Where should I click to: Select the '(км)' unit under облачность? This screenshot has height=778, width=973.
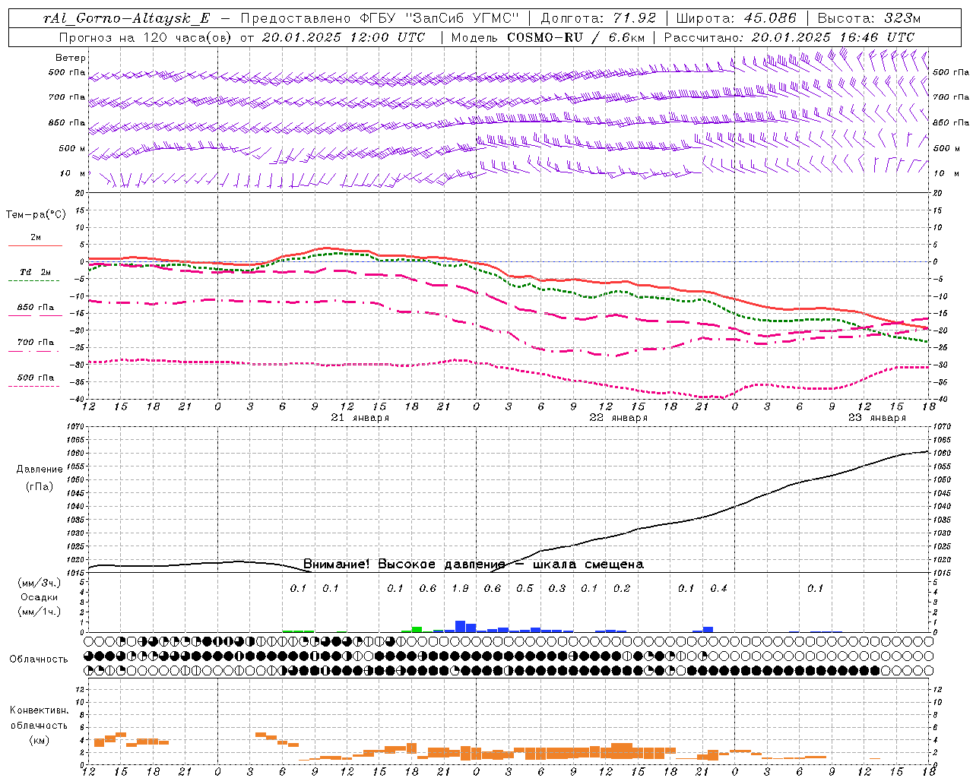(39, 740)
